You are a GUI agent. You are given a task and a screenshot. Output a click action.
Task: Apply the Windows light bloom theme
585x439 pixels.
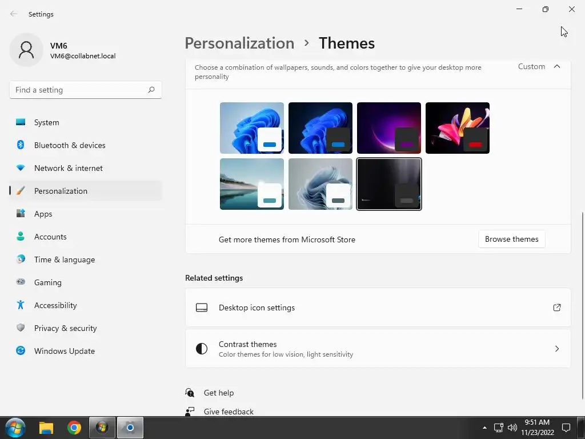coord(252,127)
